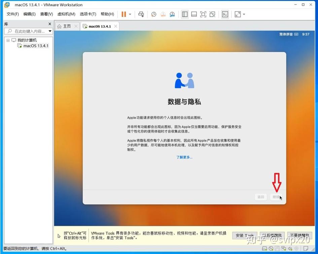
Task: Open the 虚拟机(M) menu
Action: [x=66, y=14]
